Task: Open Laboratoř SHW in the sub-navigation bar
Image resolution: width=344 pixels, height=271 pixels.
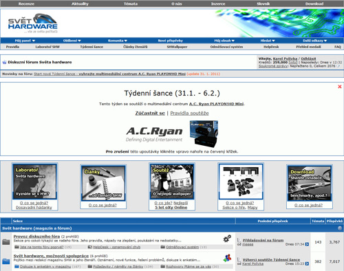Action: pos(47,47)
